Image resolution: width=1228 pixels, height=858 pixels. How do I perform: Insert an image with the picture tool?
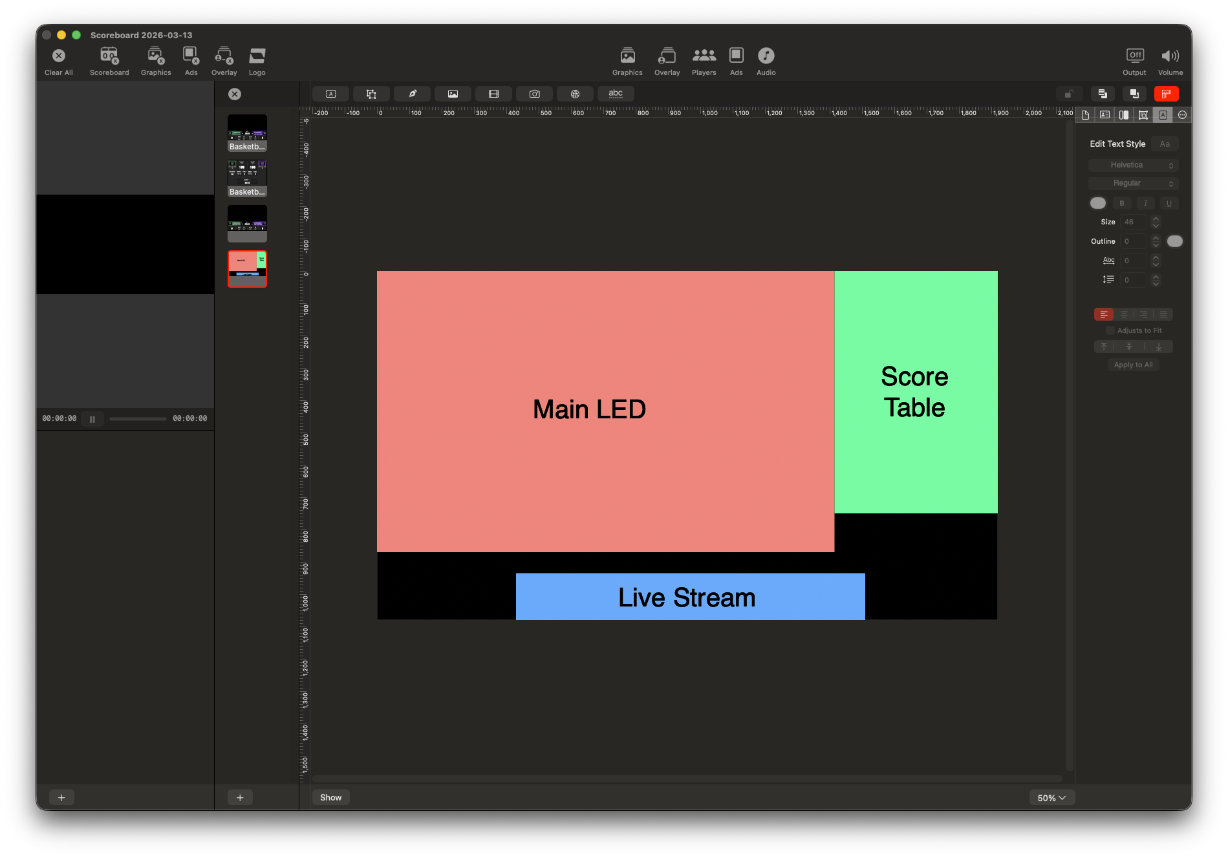(x=453, y=94)
